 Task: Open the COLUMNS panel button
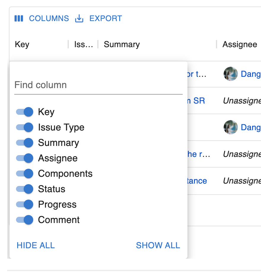[49, 18]
